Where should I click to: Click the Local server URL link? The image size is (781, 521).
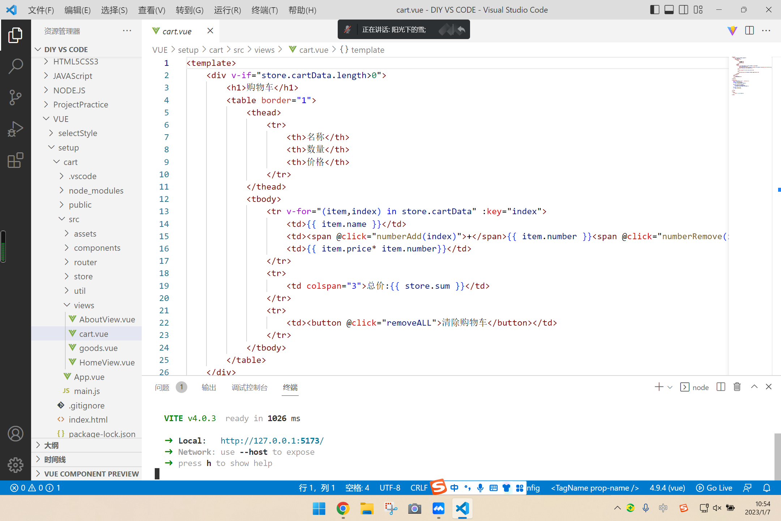tap(272, 440)
